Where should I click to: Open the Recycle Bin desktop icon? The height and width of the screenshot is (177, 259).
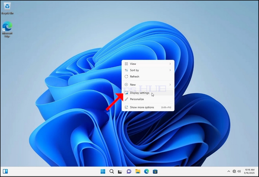tap(7, 8)
